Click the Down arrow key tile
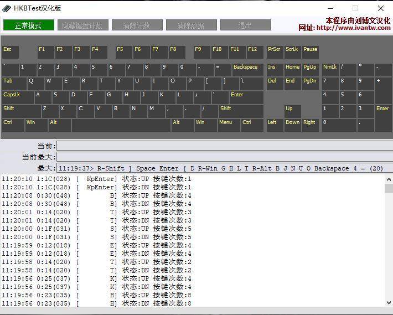Image resolution: width=393 pixels, height=315 pixels. click(293, 125)
